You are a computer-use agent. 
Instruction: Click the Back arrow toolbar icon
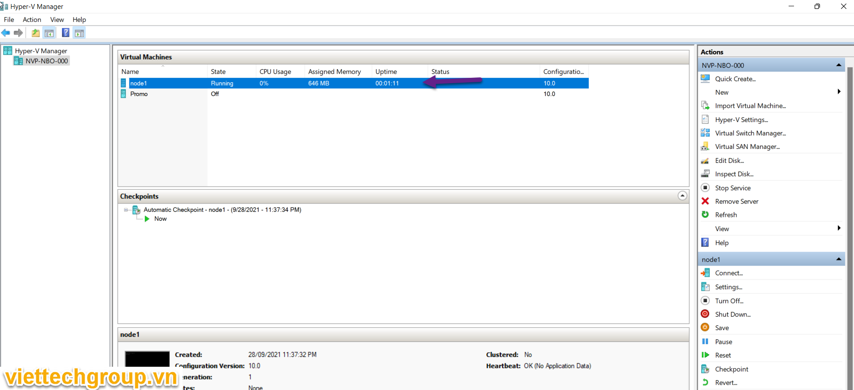point(6,33)
